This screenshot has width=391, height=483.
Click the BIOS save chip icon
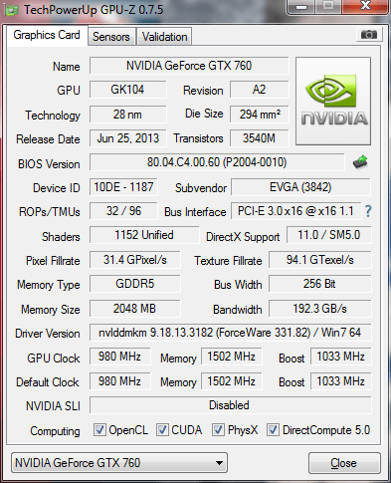[x=360, y=162]
